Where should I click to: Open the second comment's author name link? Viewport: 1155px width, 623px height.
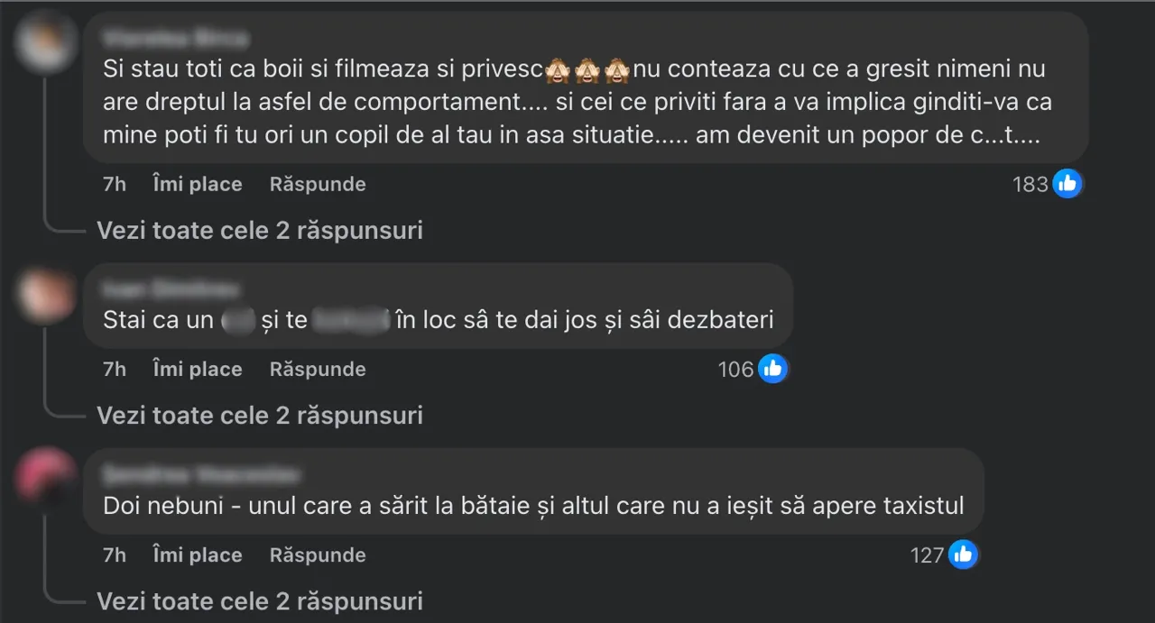171,289
